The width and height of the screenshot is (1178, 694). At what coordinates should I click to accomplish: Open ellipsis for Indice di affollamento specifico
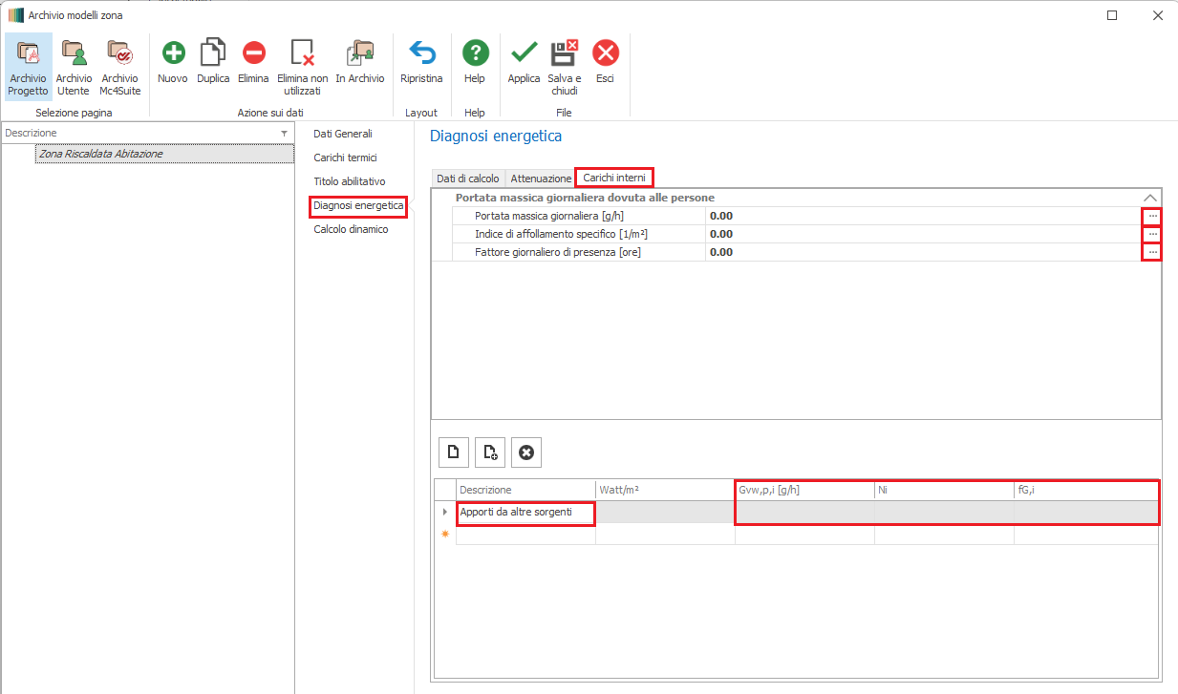[x=1152, y=234]
